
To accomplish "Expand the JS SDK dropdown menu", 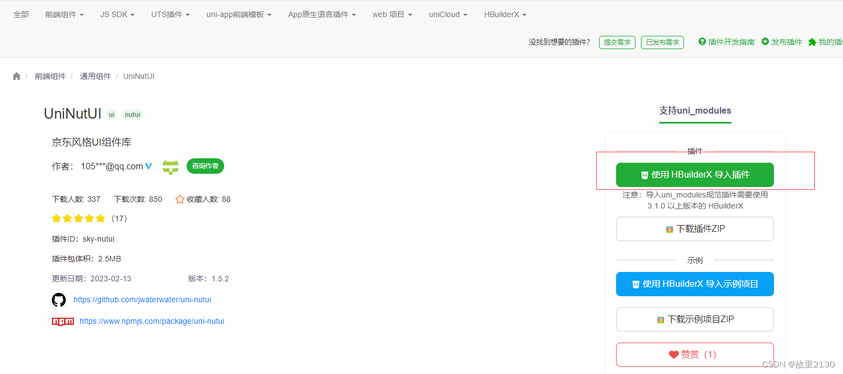I will [118, 14].
